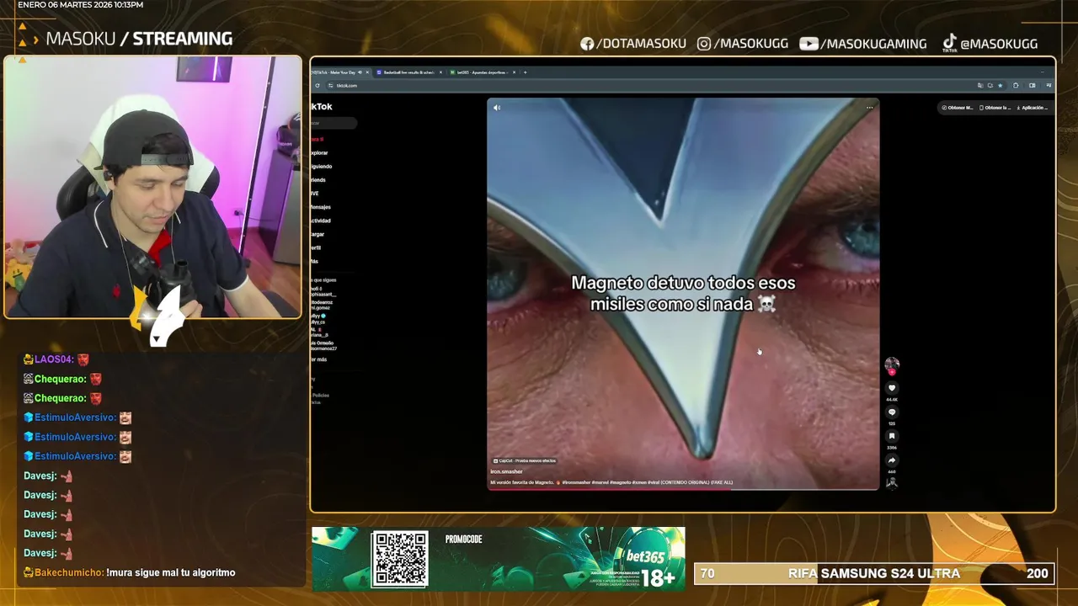
Task: Expand Más in TikTok sidebar
Action: [315, 261]
